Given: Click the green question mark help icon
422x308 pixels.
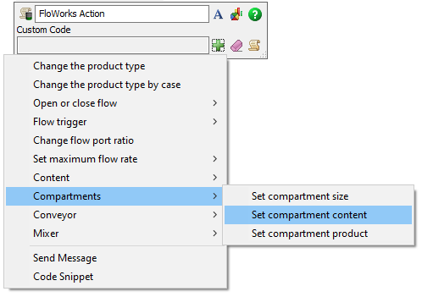Looking at the screenshot, I should (255, 14).
